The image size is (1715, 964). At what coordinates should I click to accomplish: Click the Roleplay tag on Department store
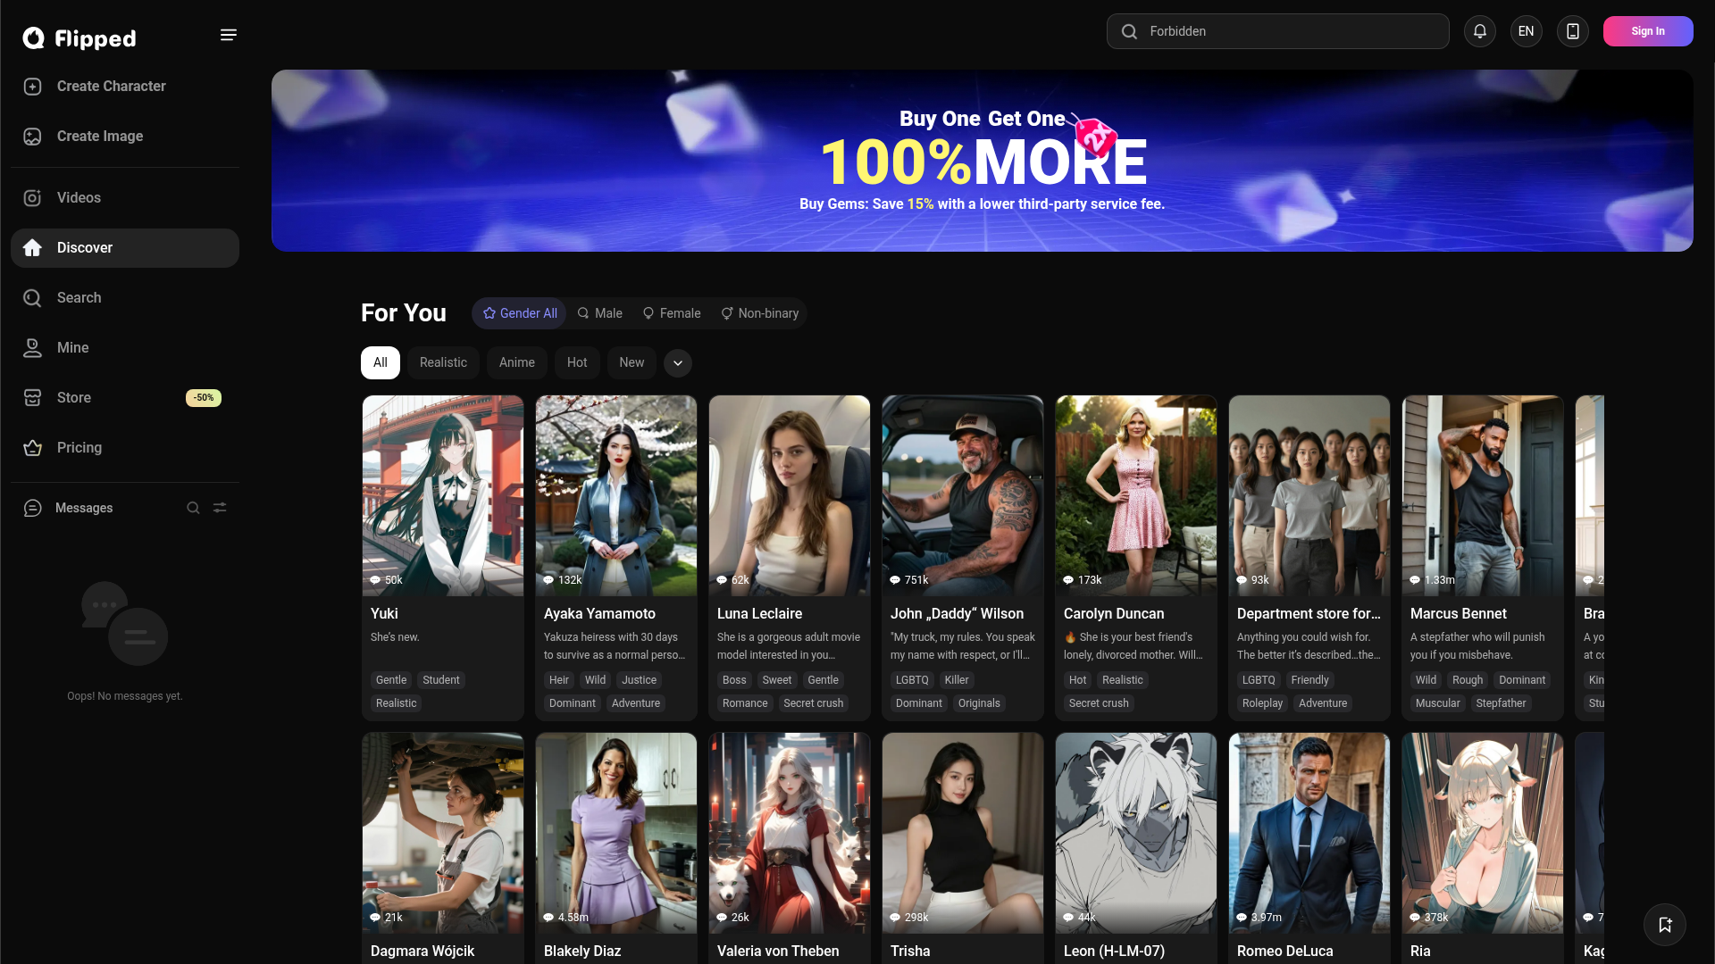[x=1262, y=703]
